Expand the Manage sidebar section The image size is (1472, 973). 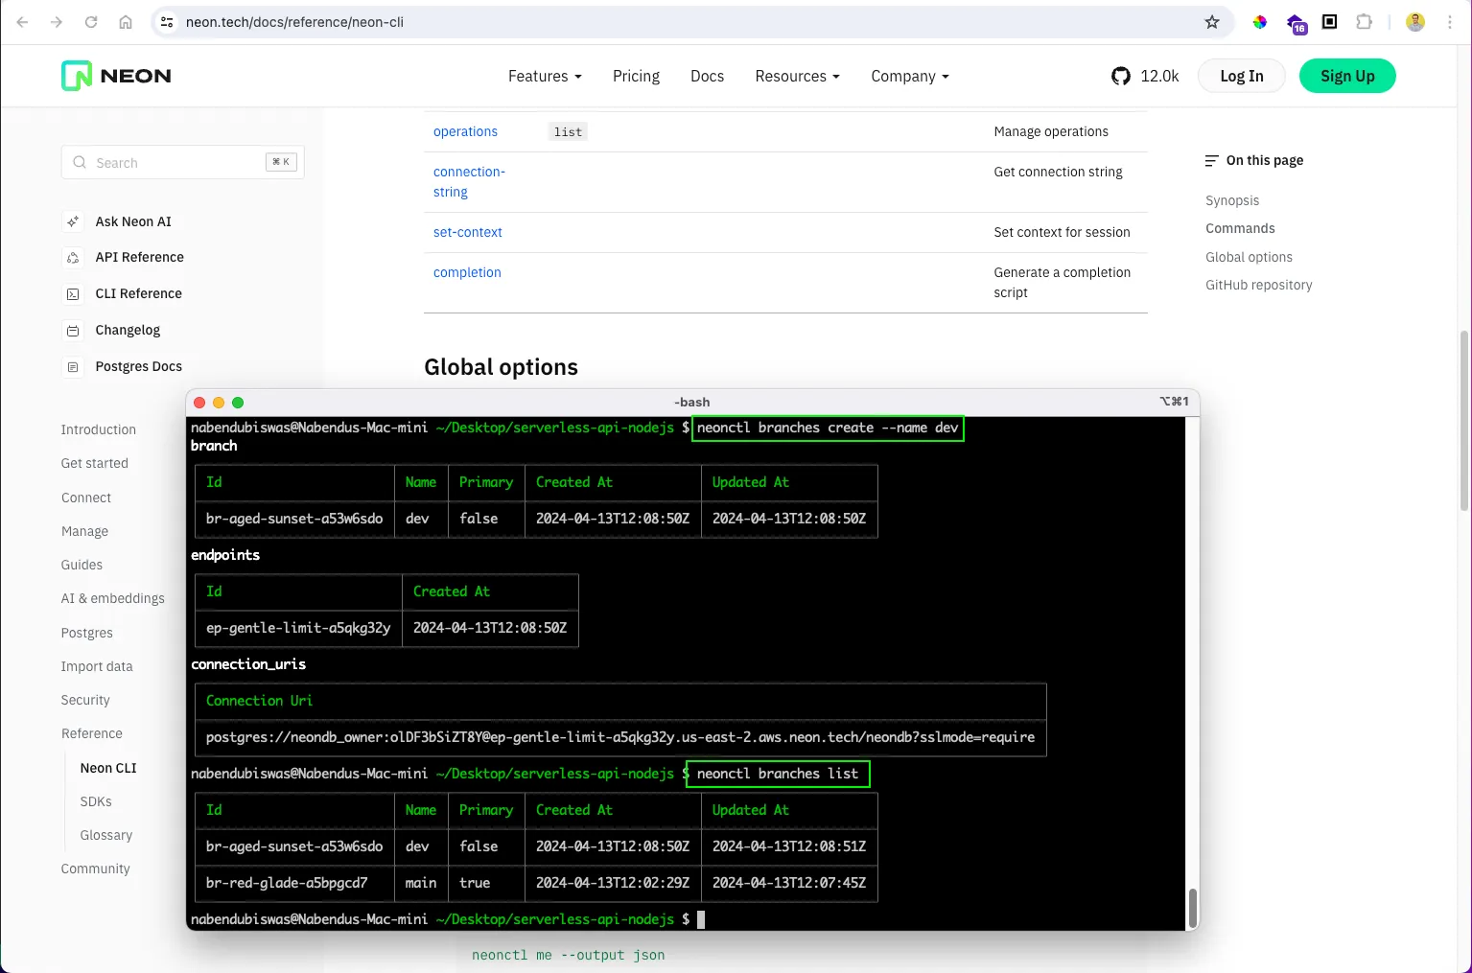click(84, 531)
